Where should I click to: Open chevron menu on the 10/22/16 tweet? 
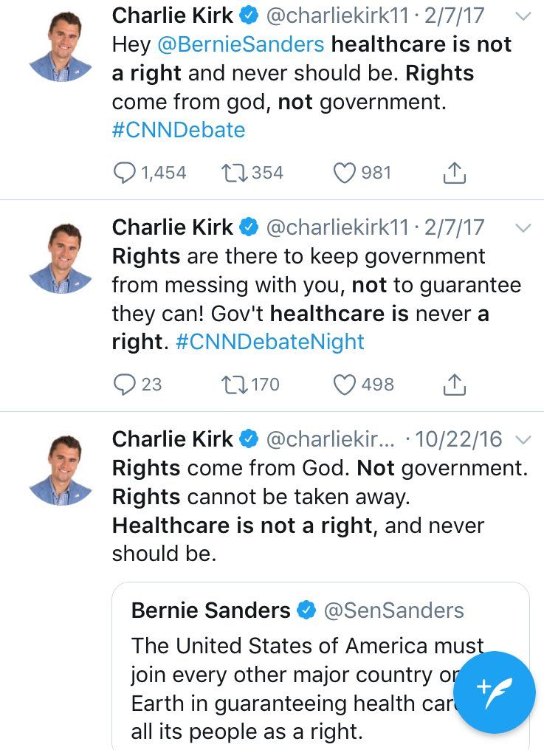[x=523, y=440]
